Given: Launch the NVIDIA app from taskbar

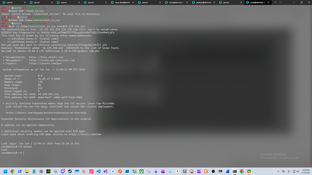Looking at the screenshot, I should [x=48, y=171].
